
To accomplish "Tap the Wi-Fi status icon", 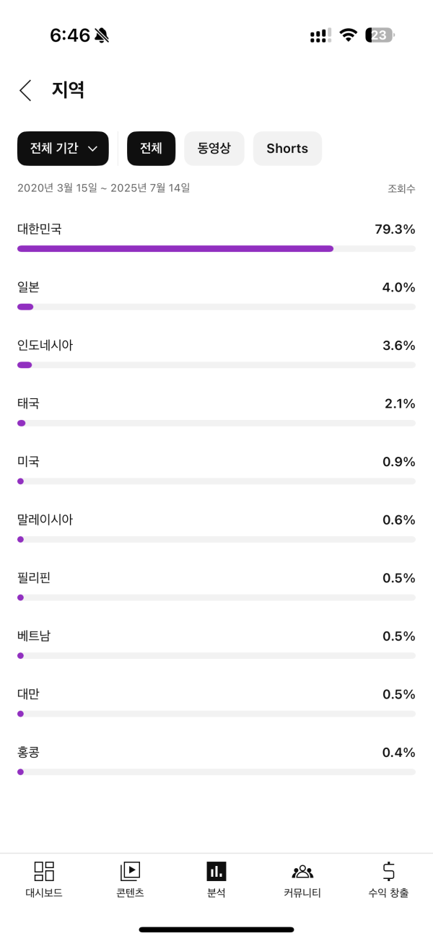I will [349, 35].
